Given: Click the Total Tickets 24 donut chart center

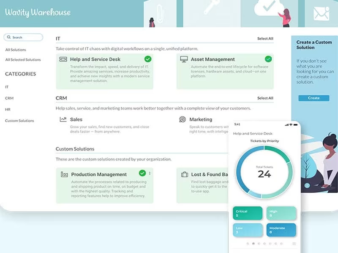Looking at the screenshot, I should [x=264, y=172].
